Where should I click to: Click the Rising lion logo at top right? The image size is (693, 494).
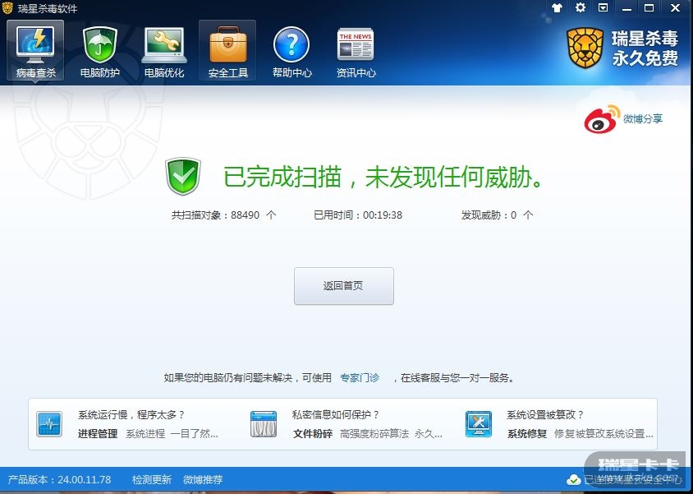click(x=585, y=48)
